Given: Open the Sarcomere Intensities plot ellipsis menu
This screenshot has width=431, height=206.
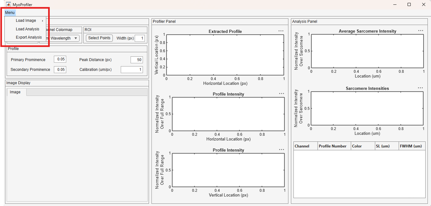Looking at the screenshot, I should click(421, 88).
